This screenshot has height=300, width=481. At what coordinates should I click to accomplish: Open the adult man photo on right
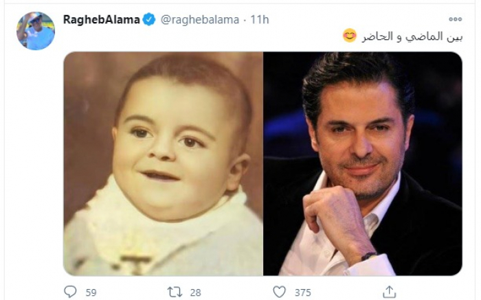(363, 163)
